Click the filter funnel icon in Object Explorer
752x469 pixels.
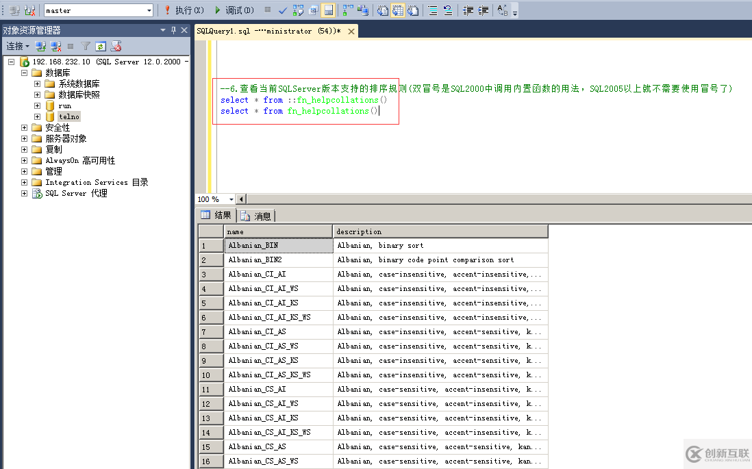tap(86, 47)
